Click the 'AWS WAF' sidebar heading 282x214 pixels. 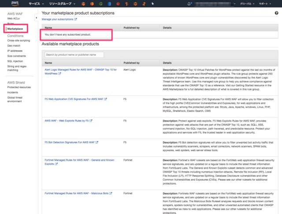[x=15, y=14]
